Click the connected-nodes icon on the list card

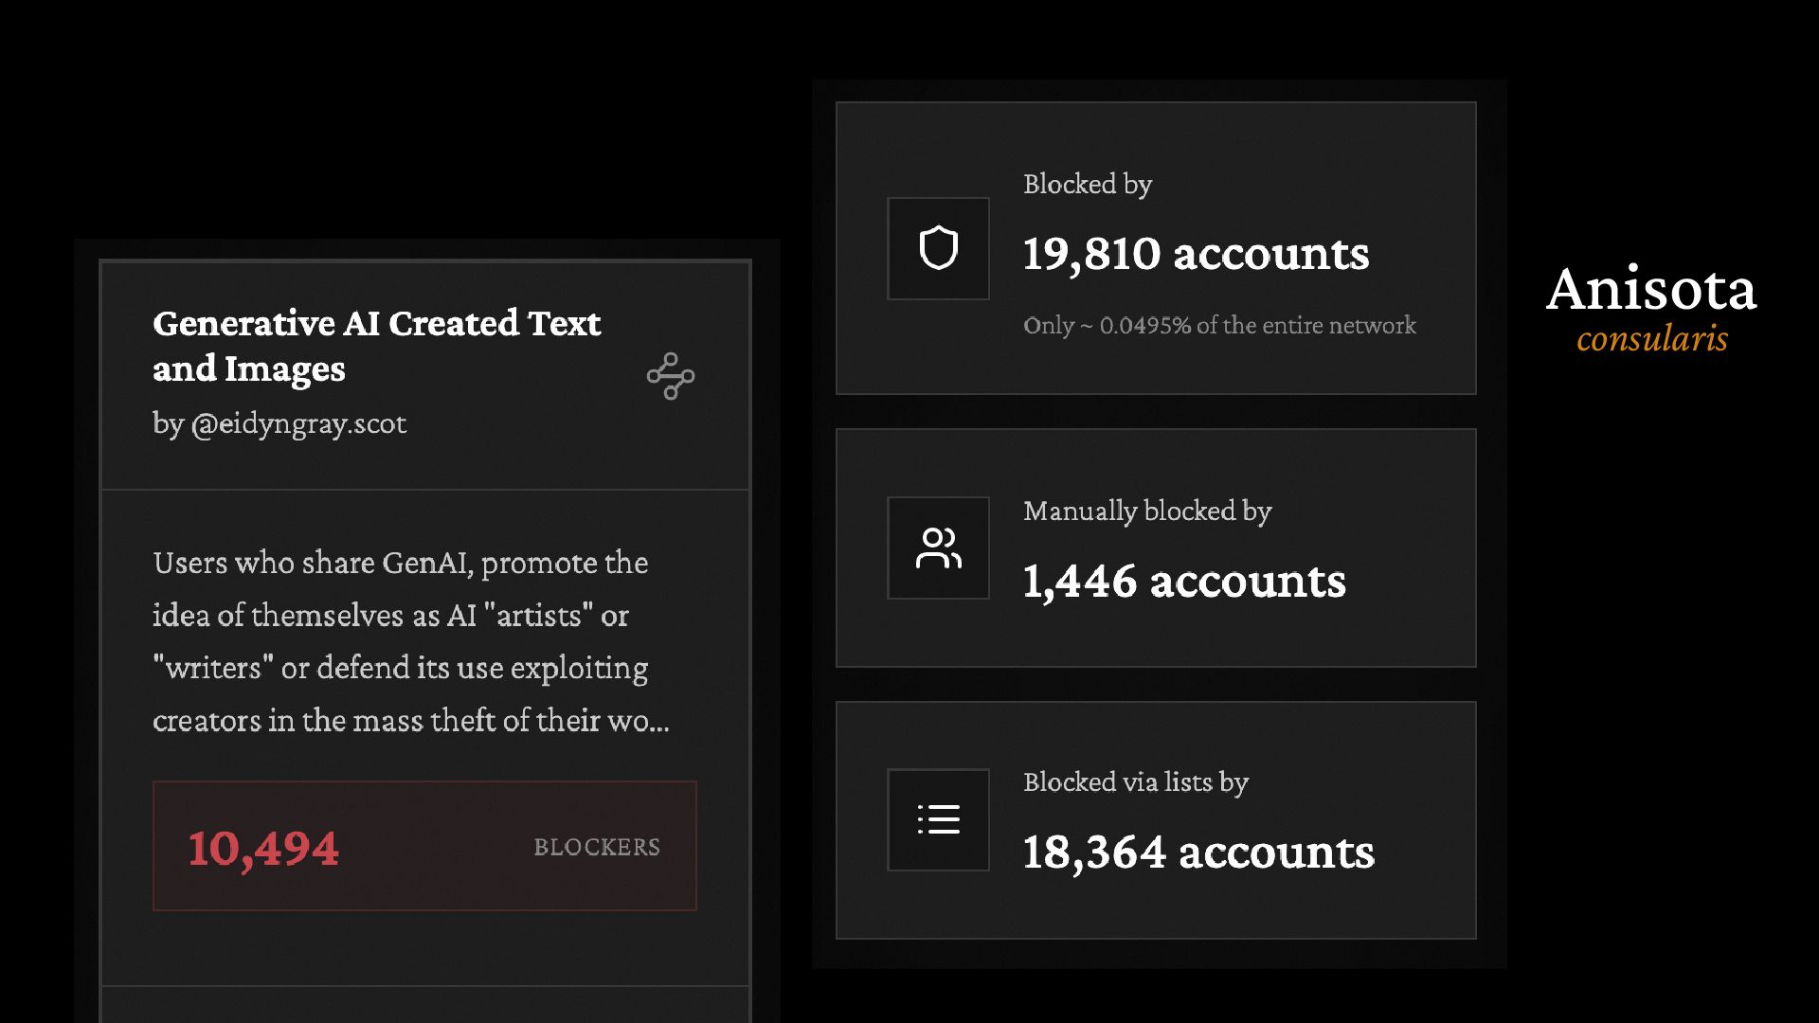pyautogui.click(x=671, y=376)
